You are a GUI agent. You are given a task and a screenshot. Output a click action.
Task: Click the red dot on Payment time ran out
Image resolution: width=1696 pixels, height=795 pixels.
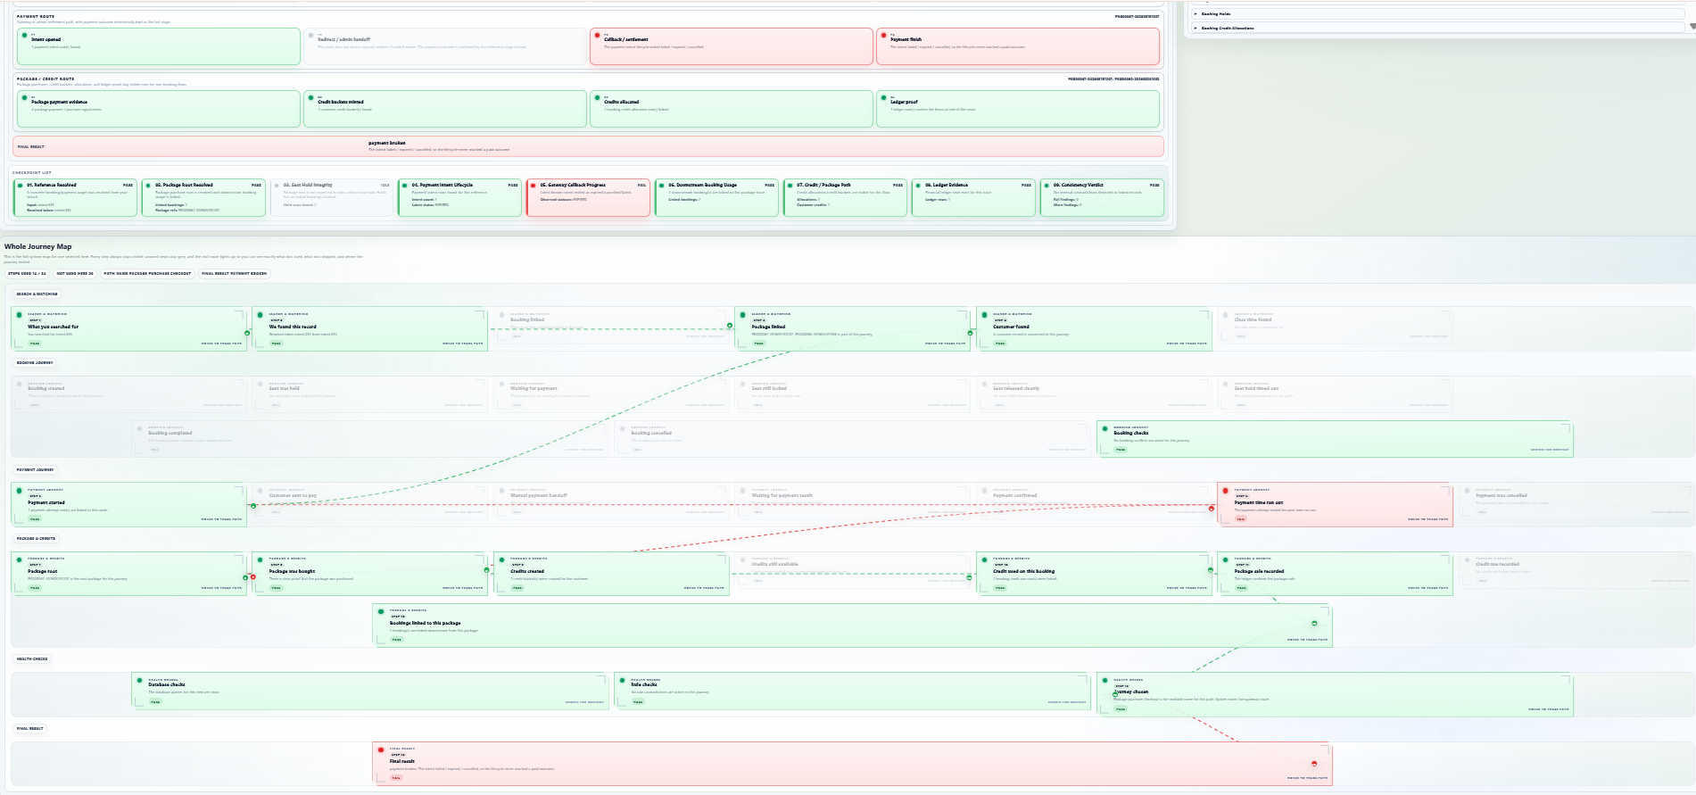(x=1226, y=491)
